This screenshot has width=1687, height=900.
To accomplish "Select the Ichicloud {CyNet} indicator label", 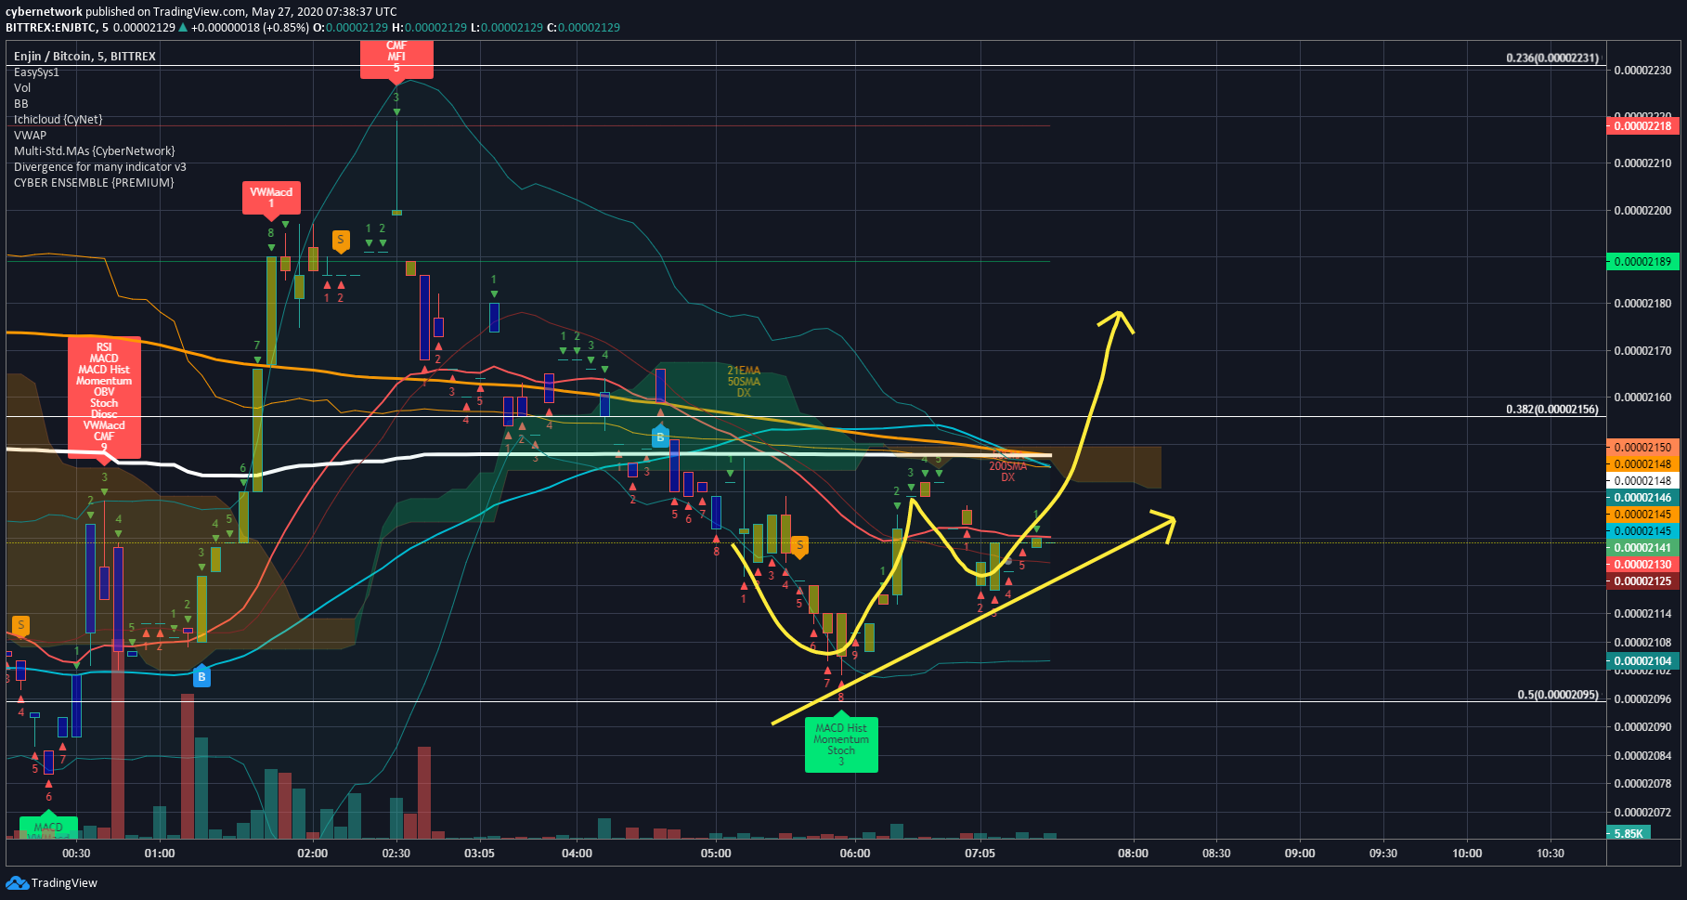I will [58, 120].
